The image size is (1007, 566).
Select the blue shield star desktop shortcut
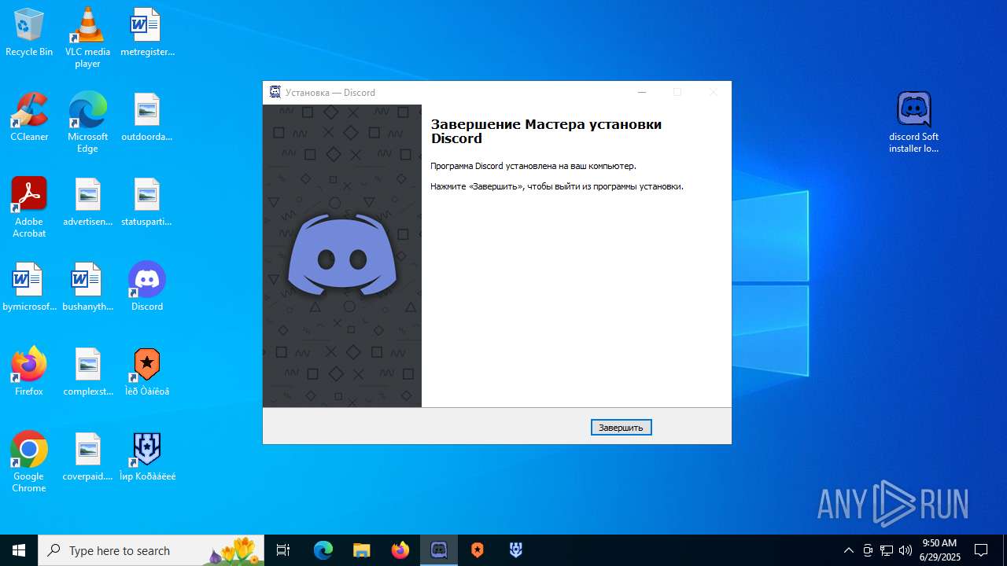point(147,457)
